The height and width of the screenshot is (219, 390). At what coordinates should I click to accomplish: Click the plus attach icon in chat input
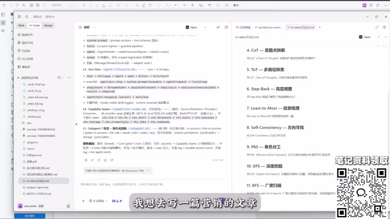click(x=83, y=201)
